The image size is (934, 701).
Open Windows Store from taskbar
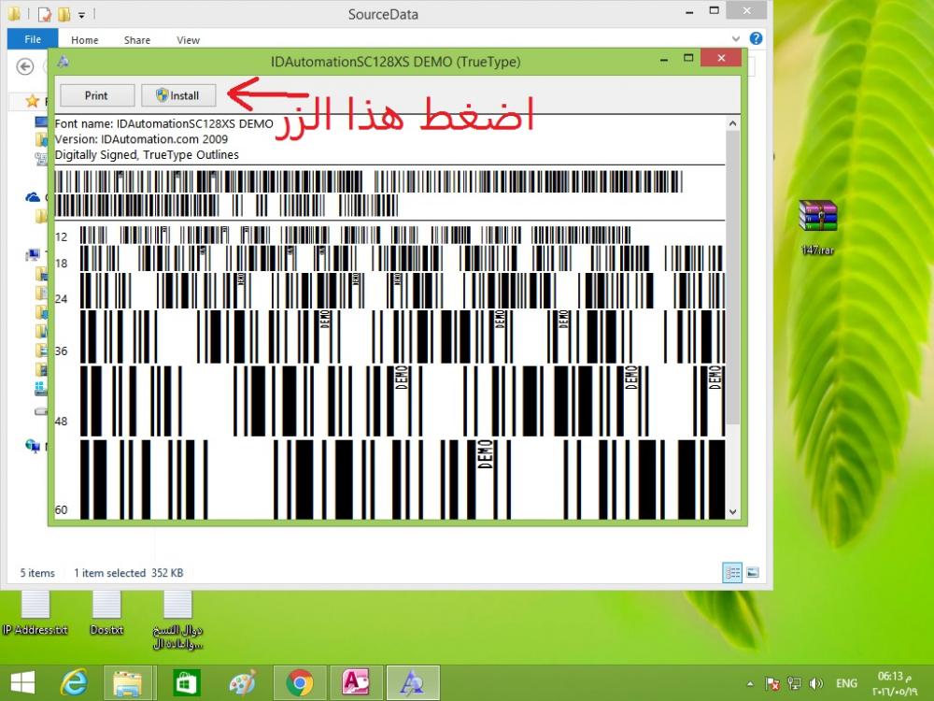coord(187,682)
